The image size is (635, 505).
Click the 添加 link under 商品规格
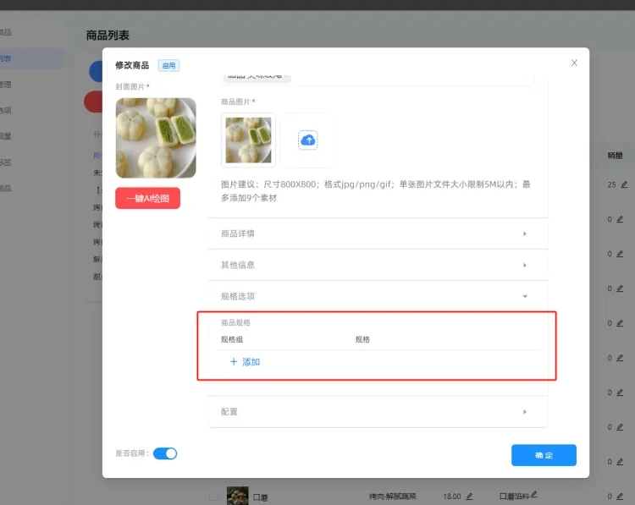pos(251,362)
